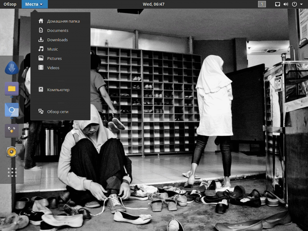Click the workspace indicator numbered 1

click(x=262, y=4)
